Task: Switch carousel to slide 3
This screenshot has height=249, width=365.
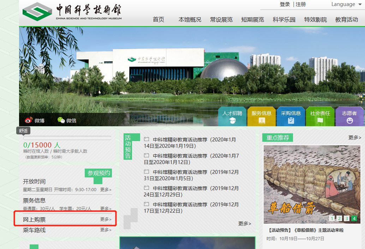Action: 347,218
